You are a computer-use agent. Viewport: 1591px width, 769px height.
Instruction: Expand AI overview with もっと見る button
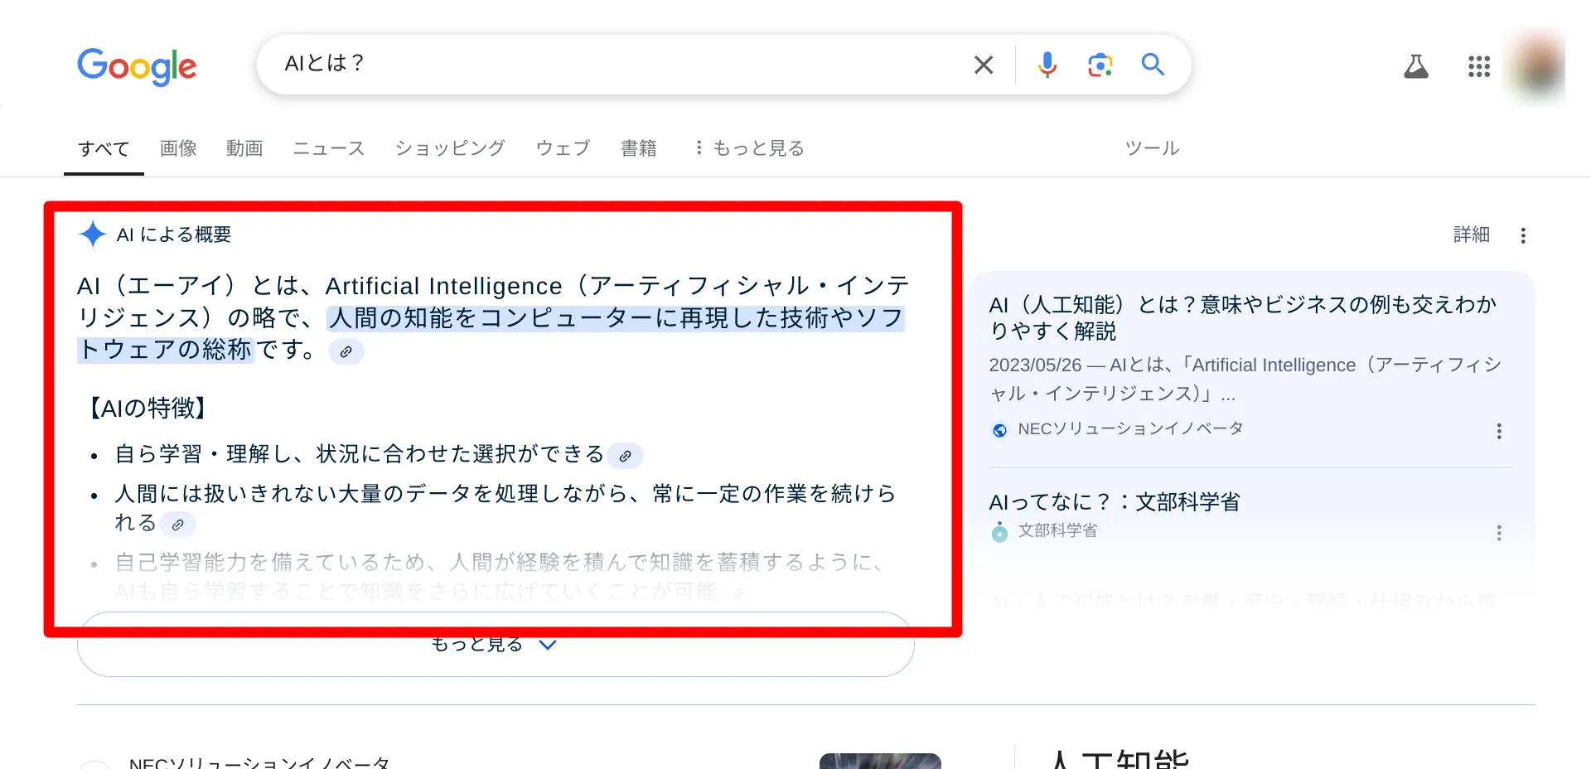coord(496,644)
